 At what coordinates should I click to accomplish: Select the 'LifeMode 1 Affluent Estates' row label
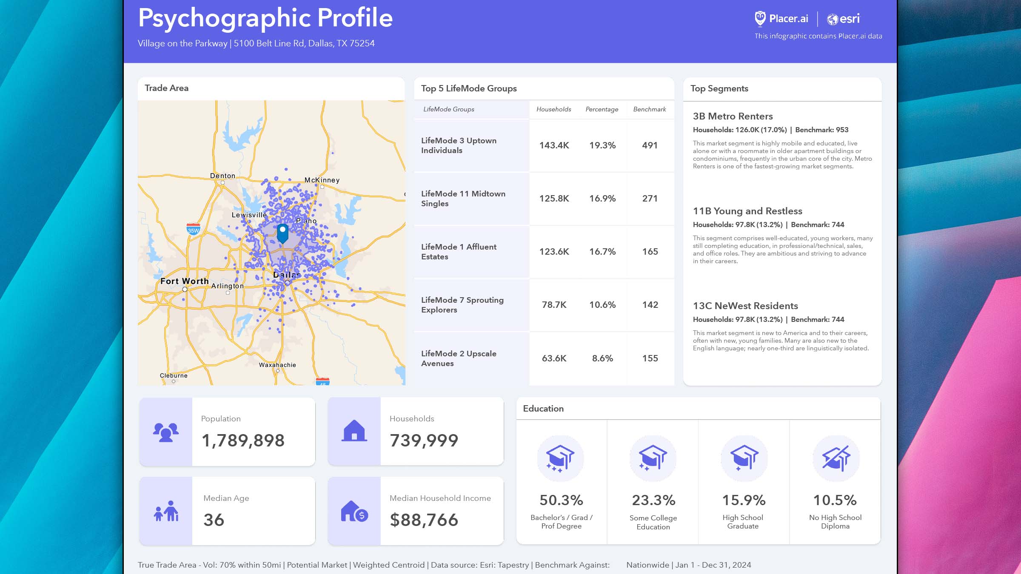[459, 252]
